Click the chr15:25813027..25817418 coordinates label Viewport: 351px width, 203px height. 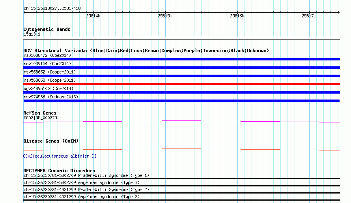pyautogui.click(x=52, y=9)
